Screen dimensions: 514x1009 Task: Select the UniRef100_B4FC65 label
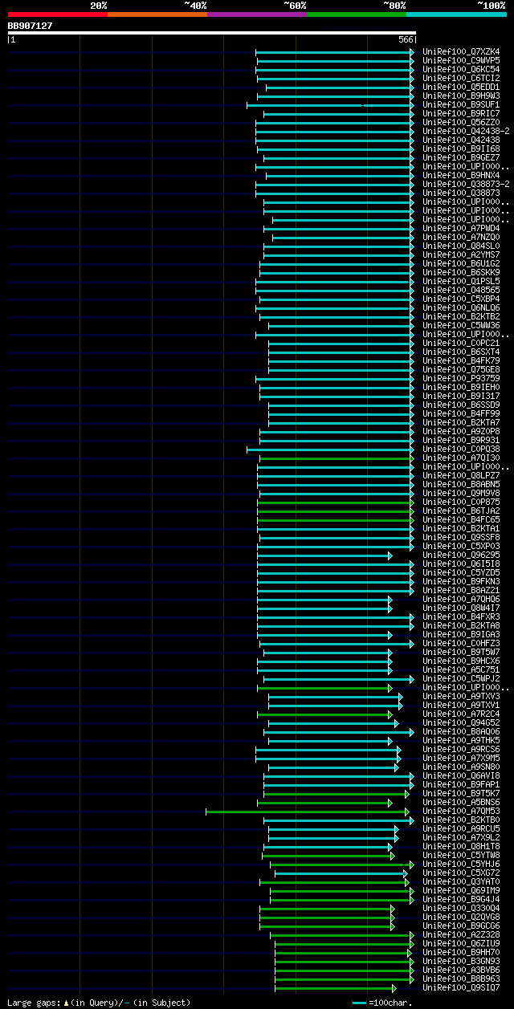coord(461,520)
